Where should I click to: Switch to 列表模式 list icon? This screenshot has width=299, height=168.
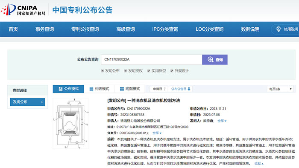point(91,89)
